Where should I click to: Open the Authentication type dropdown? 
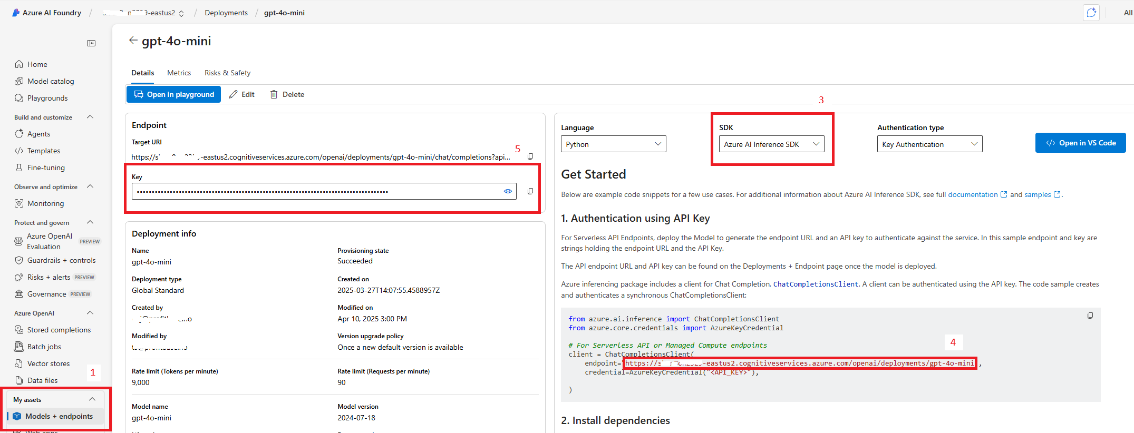point(929,144)
